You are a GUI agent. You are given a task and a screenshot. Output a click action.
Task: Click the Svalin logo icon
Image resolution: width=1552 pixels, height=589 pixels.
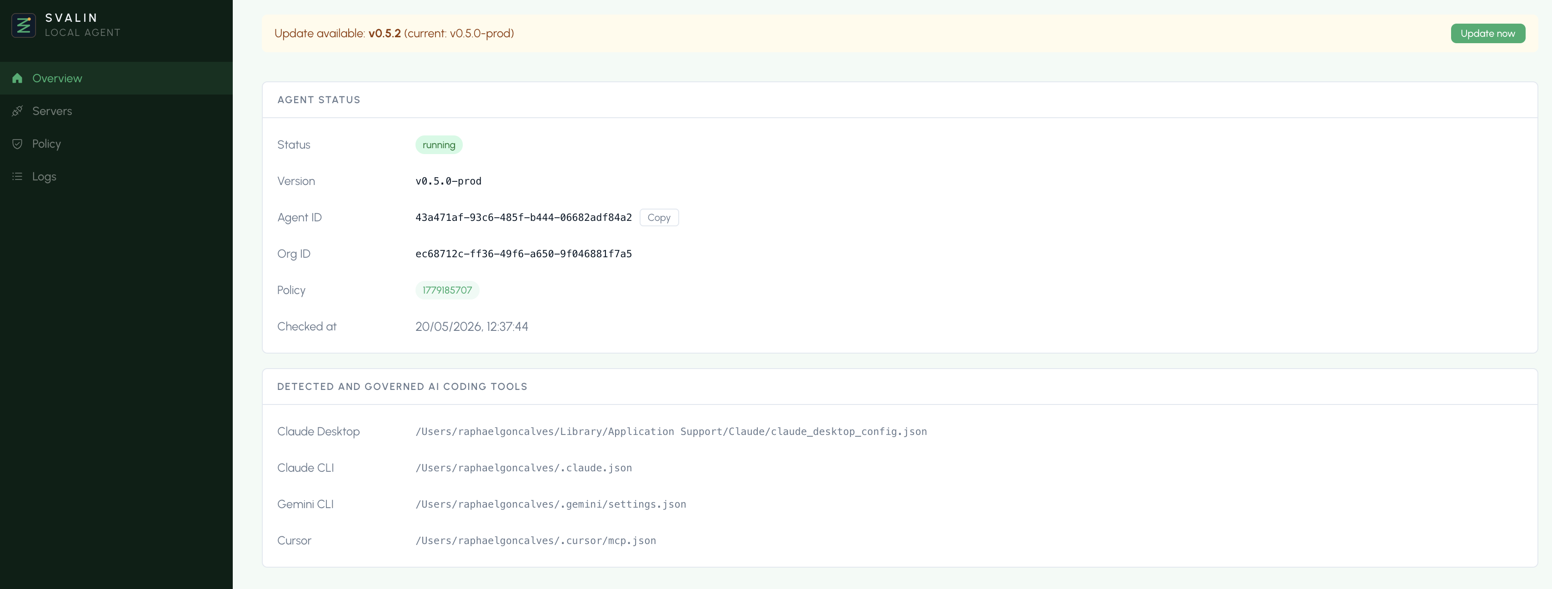pyautogui.click(x=24, y=25)
